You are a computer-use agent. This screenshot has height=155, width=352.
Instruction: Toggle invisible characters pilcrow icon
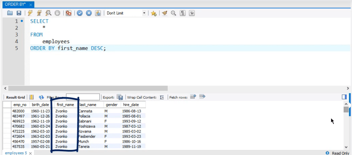(x=183, y=13)
